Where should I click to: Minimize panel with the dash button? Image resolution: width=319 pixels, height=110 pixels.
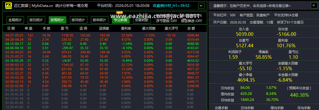(x=201, y=6)
